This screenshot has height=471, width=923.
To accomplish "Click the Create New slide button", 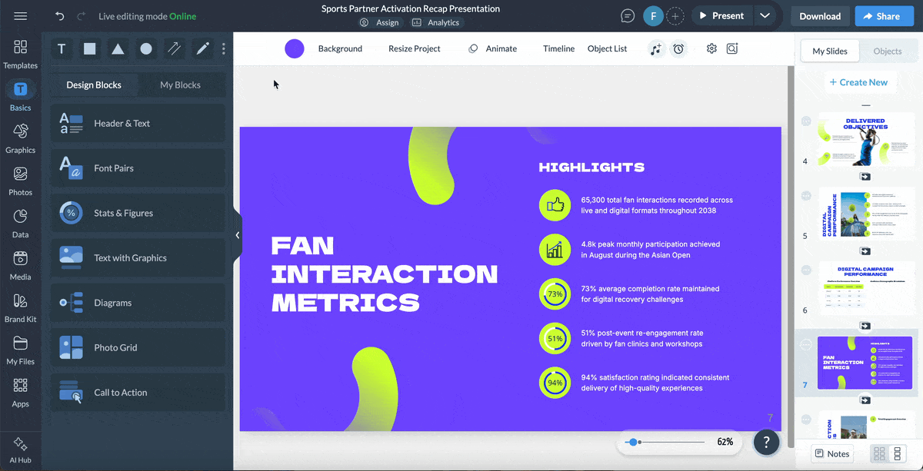I will pyautogui.click(x=860, y=81).
